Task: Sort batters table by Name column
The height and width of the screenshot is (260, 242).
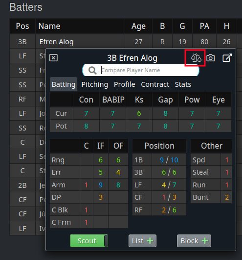Action: click(80, 26)
